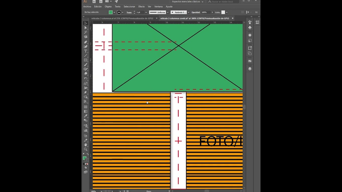Open stroke color dropdown in control bar
Image resolution: width=342 pixels, height=192 pixels.
(122, 12)
